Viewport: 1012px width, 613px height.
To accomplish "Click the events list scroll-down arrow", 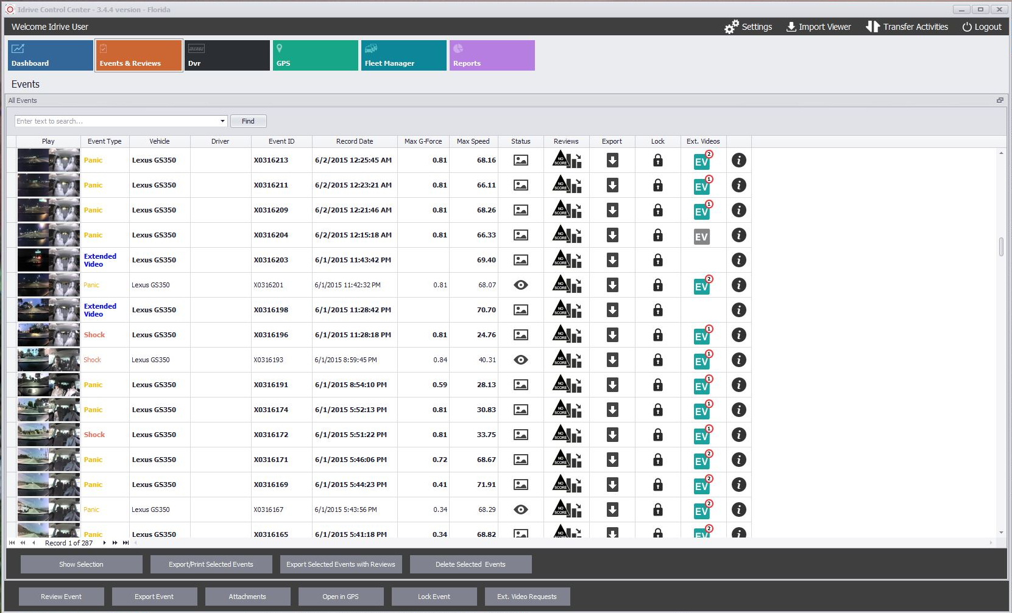I will [1001, 533].
